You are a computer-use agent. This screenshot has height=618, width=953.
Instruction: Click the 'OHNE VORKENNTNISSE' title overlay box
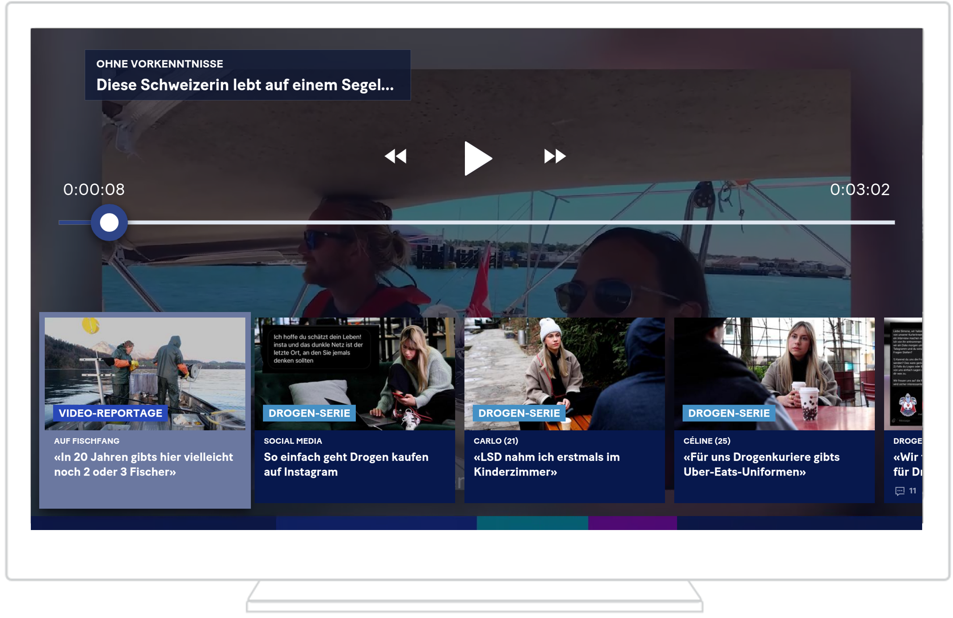[160, 64]
